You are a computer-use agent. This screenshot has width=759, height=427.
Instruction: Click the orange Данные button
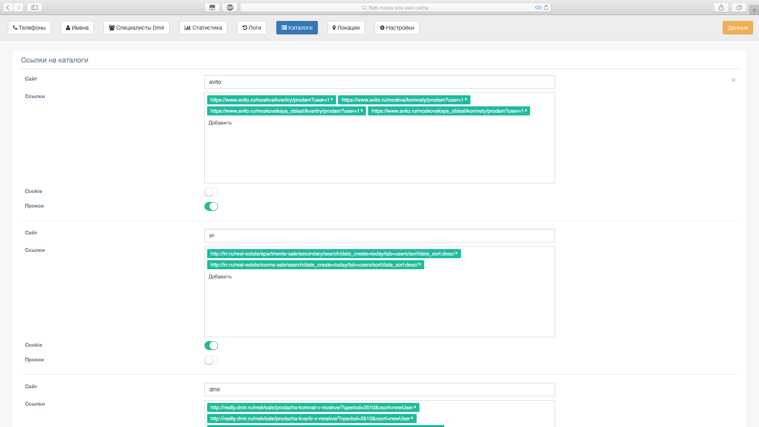737,28
